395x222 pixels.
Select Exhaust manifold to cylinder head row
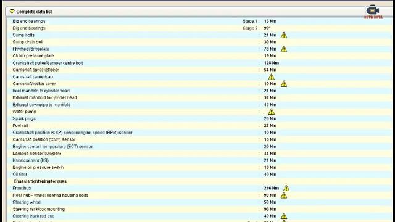pos(199,97)
